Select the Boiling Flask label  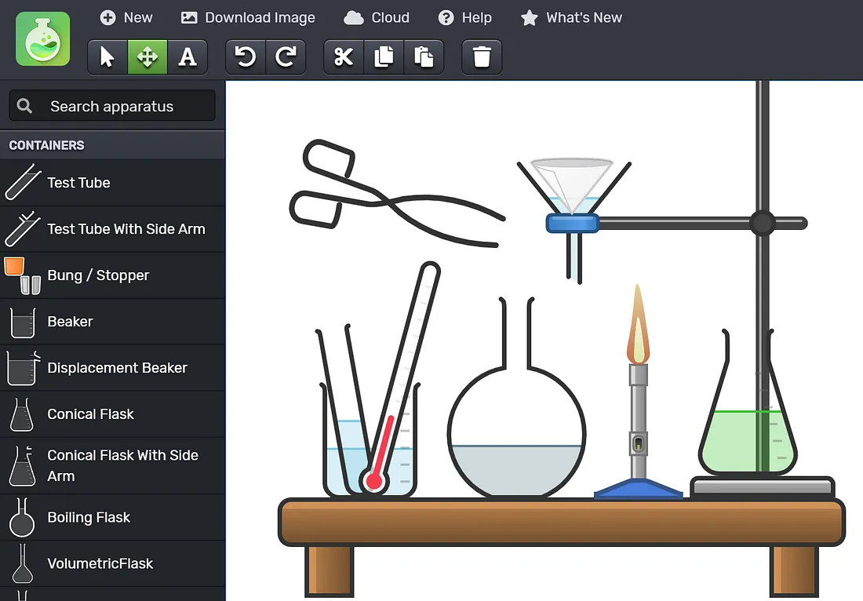(89, 517)
